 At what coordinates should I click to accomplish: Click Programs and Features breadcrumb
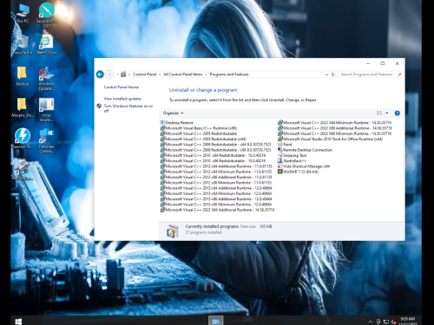pos(229,75)
